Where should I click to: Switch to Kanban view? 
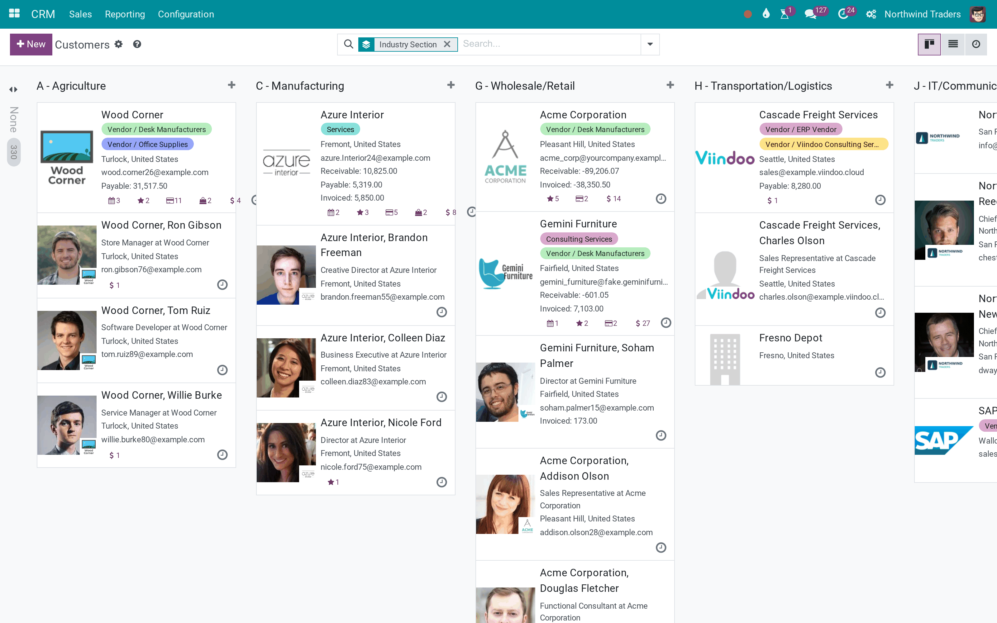point(929,44)
